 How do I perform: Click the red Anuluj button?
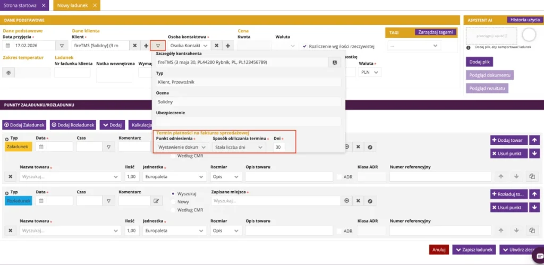point(439,250)
